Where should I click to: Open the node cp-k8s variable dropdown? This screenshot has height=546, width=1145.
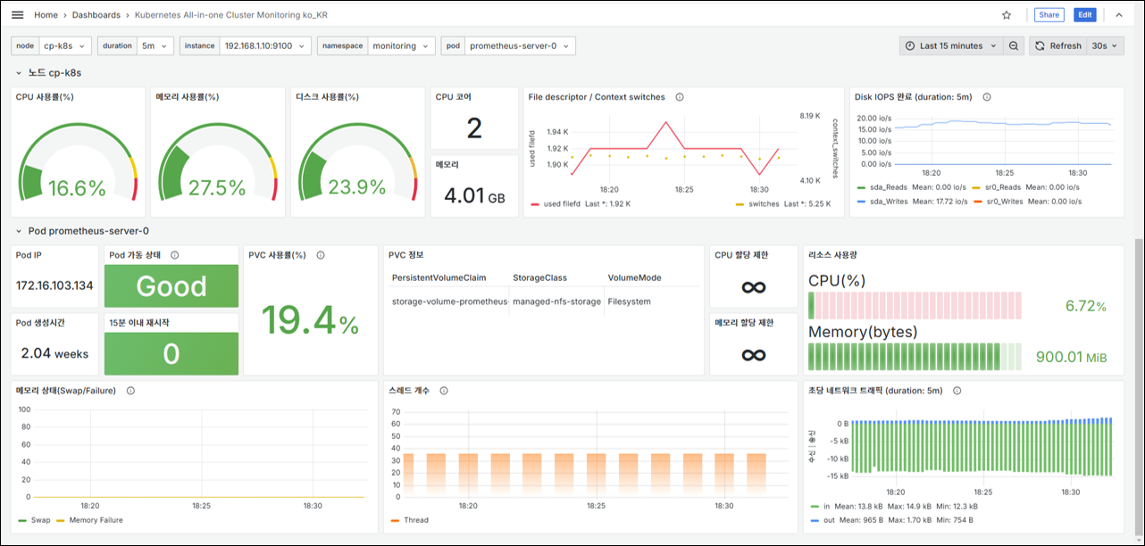[64, 45]
